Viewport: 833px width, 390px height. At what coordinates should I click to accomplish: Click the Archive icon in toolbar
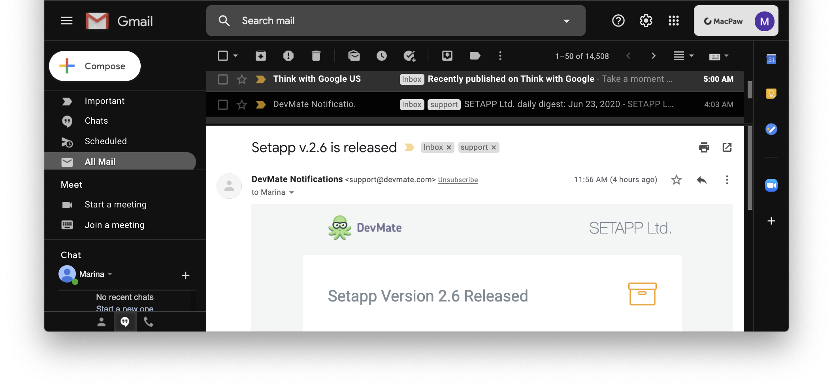pyautogui.click(x=260, y=56)
